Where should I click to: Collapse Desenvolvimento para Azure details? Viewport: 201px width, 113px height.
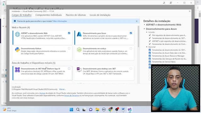pyautogui.click(x=144, y=29)
